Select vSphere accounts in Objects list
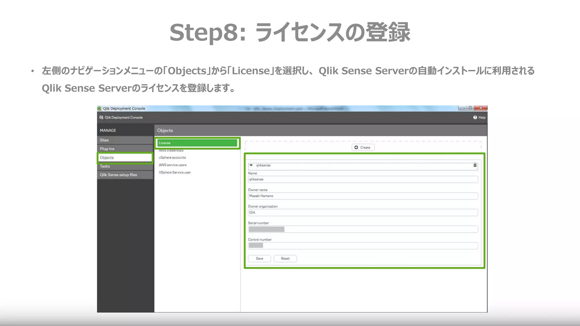The image size is (580, 326). tap(172, 158)
